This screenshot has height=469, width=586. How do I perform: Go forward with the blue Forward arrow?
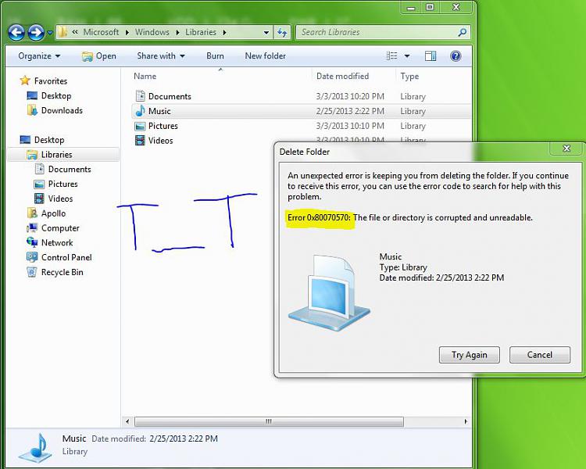tap(36, 33)
